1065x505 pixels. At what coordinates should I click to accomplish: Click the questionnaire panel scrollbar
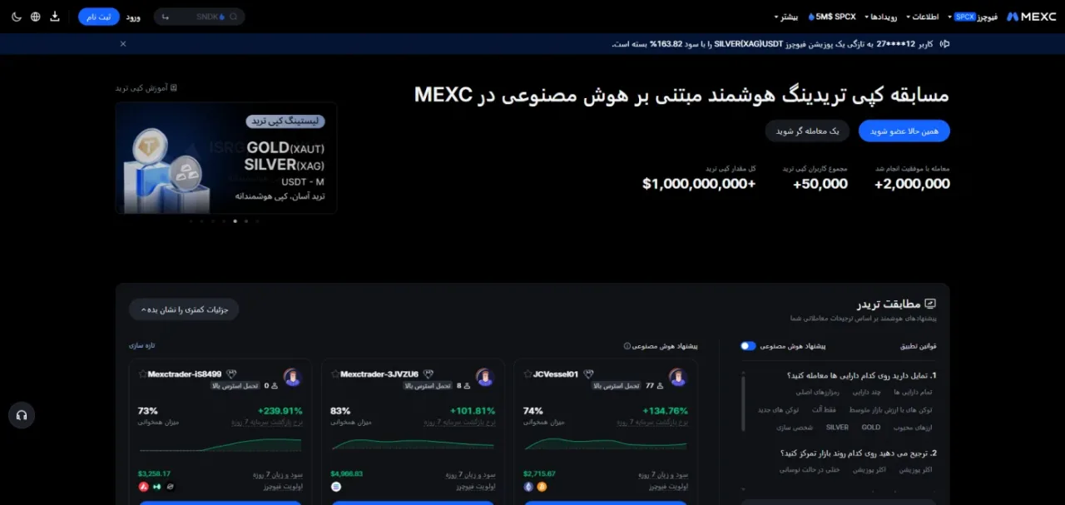[x=744, y=404]
